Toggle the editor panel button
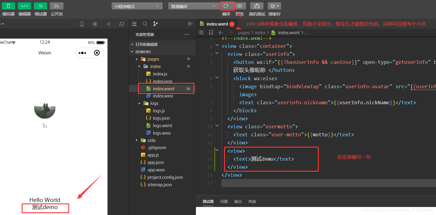 point(24,6)
